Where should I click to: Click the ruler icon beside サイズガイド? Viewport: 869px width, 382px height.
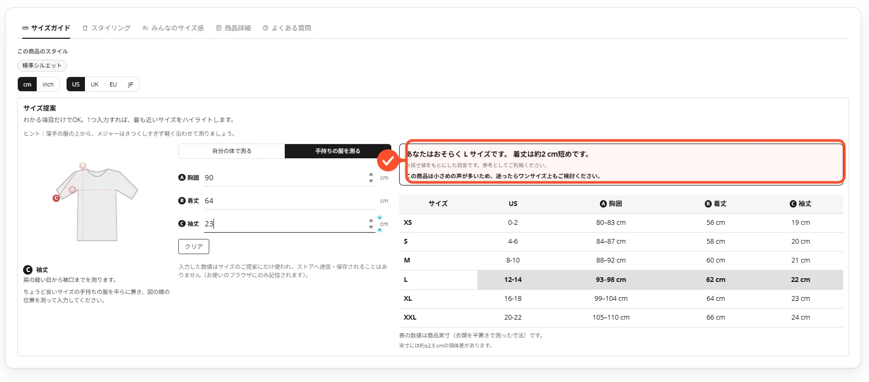[x=25, y=28]
